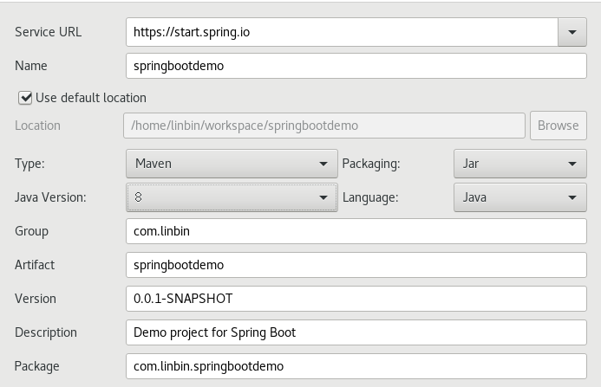Select the Artifact input field
Image resolution: width=601 pixels, height=387 pixels.
(356, 265)
